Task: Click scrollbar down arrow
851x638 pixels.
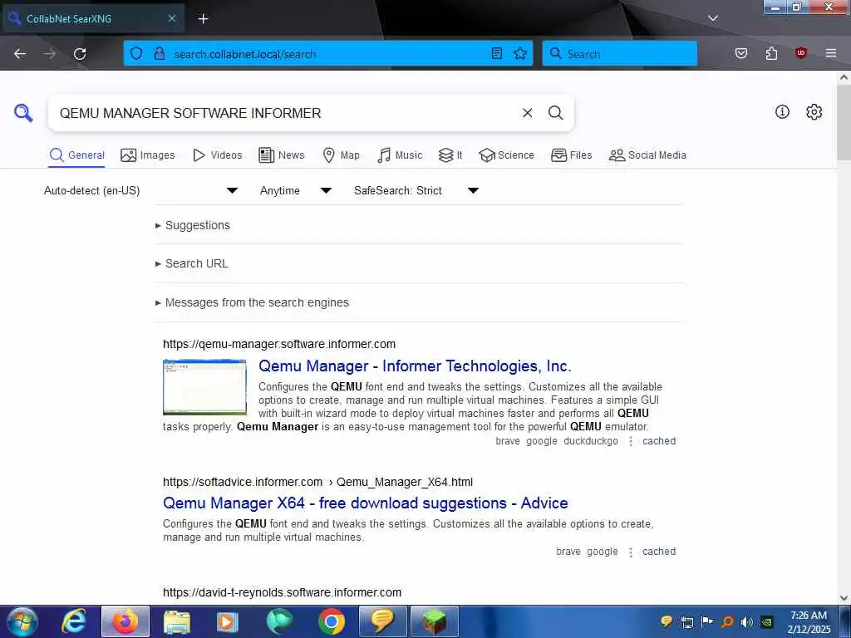Action: tap(844, 597)
